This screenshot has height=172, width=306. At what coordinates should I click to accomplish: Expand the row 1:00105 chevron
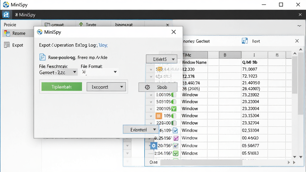[x=151, y=95]
